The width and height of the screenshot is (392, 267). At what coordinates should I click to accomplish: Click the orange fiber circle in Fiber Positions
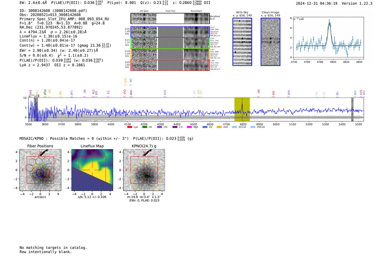point(36,168)
